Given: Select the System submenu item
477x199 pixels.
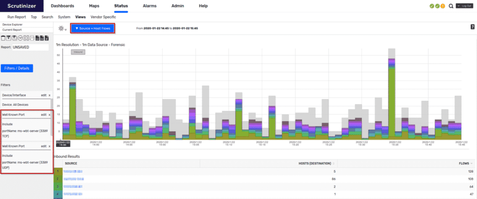Looking at the screenshot, I should (x=64, y=17).
